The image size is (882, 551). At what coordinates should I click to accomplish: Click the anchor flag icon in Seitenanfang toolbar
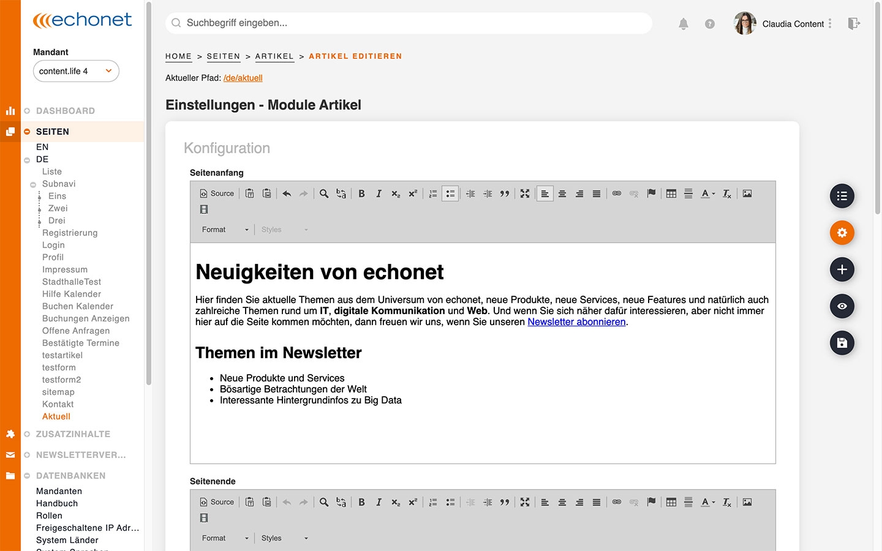[x=651, y=193]
